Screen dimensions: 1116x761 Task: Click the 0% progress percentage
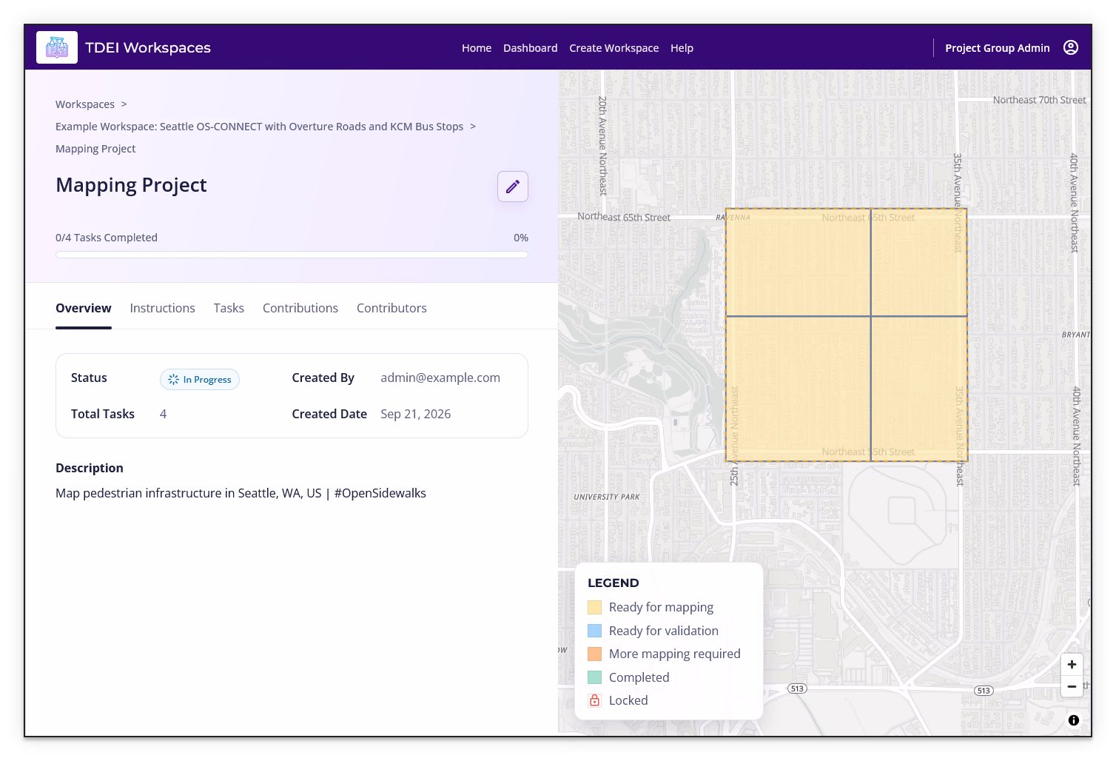coord(521,238)
